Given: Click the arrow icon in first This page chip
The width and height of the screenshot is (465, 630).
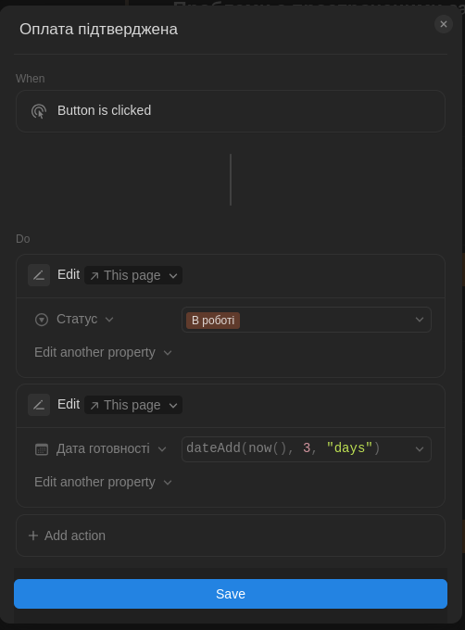Looking at the screenshot, I should [94, 276].
